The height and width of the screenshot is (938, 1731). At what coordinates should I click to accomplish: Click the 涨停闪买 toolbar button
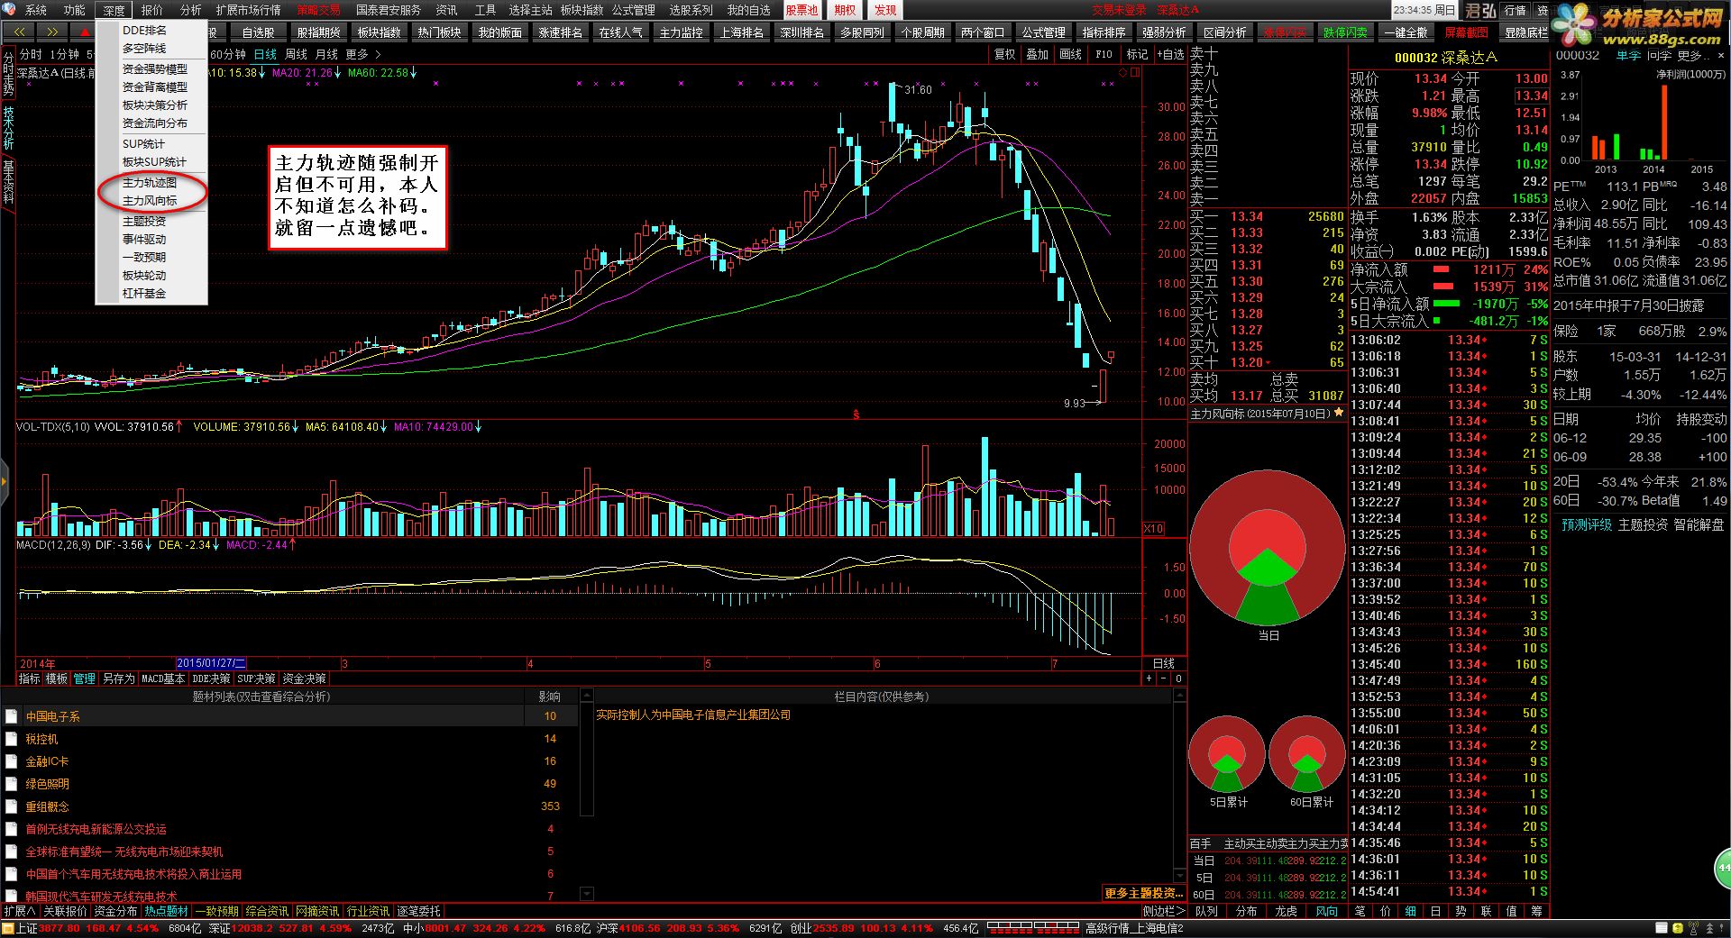click(x=1284, y=32)
